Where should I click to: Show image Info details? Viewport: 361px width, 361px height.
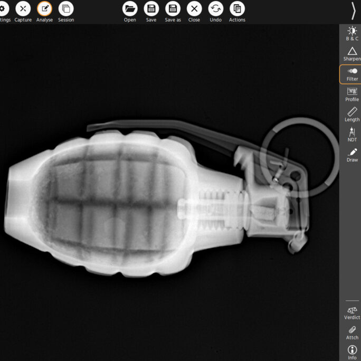point(352,351)
